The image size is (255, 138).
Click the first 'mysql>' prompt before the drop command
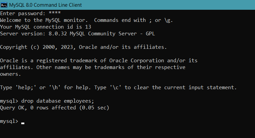[x=9, y=101]
